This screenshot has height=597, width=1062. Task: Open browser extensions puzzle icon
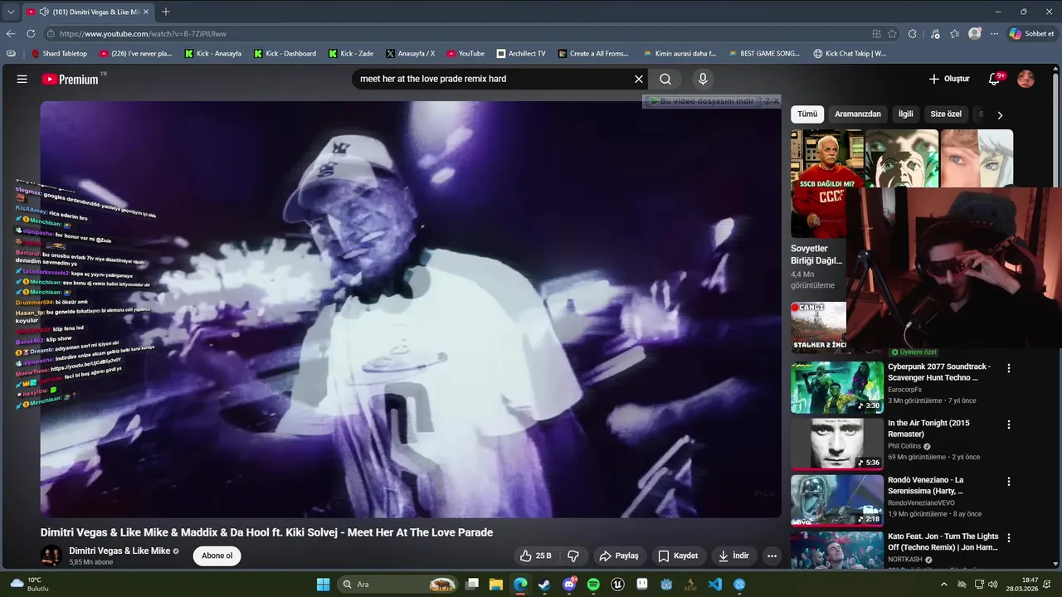coord(913,34)
